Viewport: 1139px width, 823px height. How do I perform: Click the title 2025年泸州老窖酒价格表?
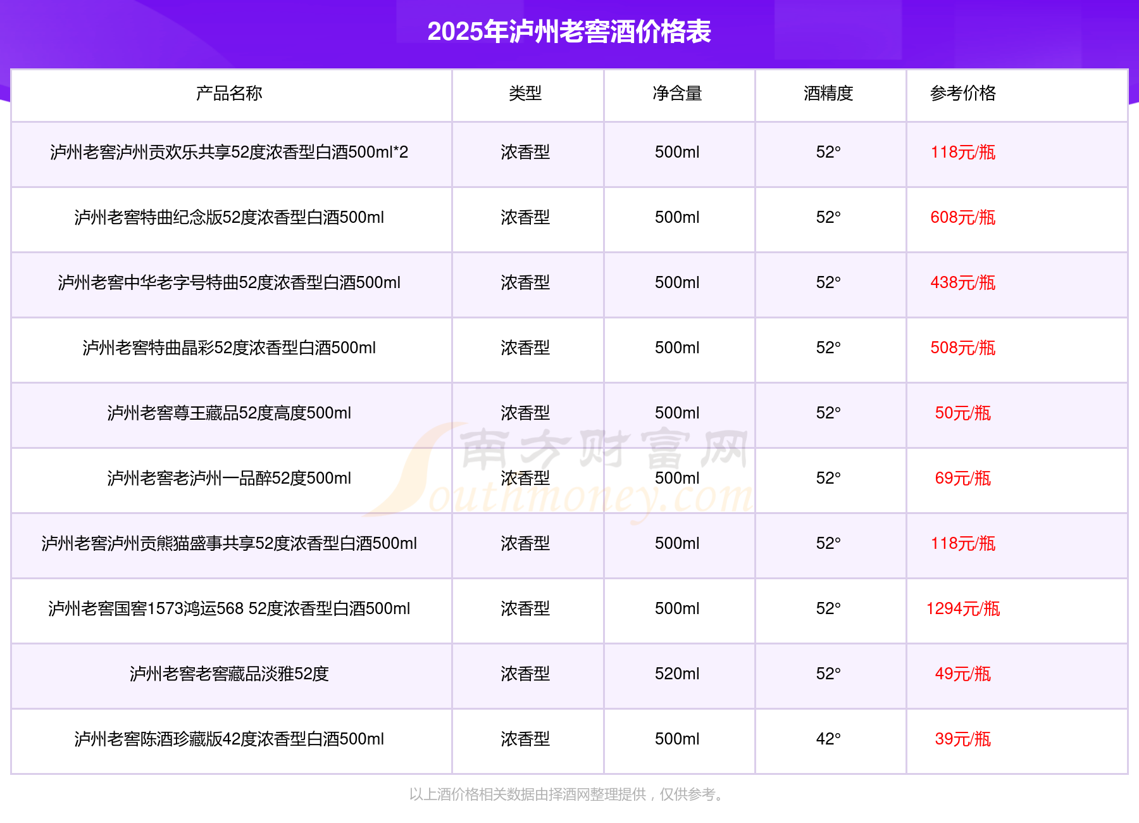(569, 32)
